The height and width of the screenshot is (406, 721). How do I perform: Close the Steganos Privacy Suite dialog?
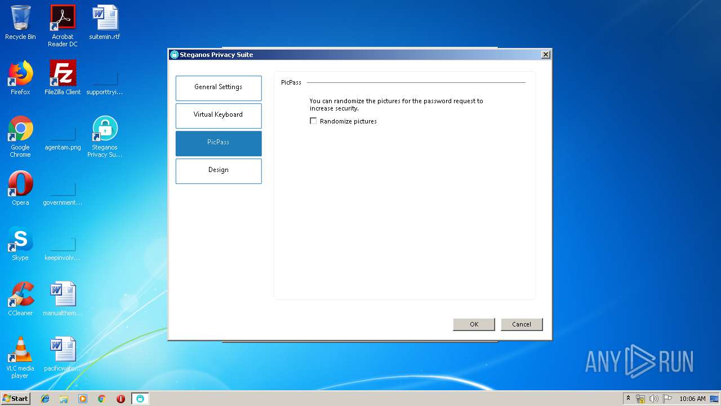[545, 55]
